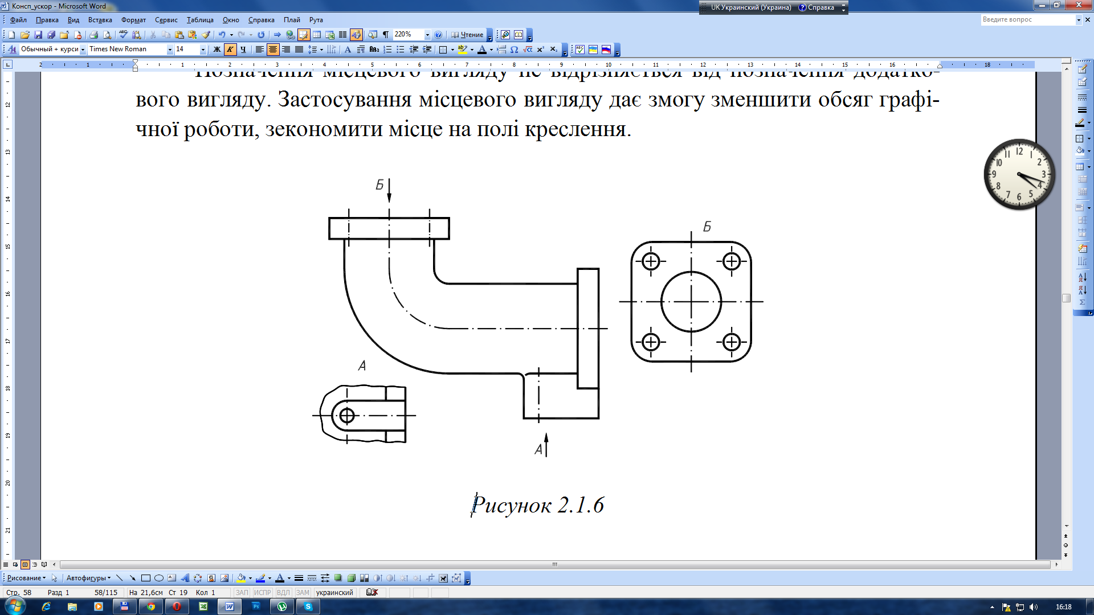Open the Times New Roman font dropdown
This screenshot has width=1094, height=615.
169,50
